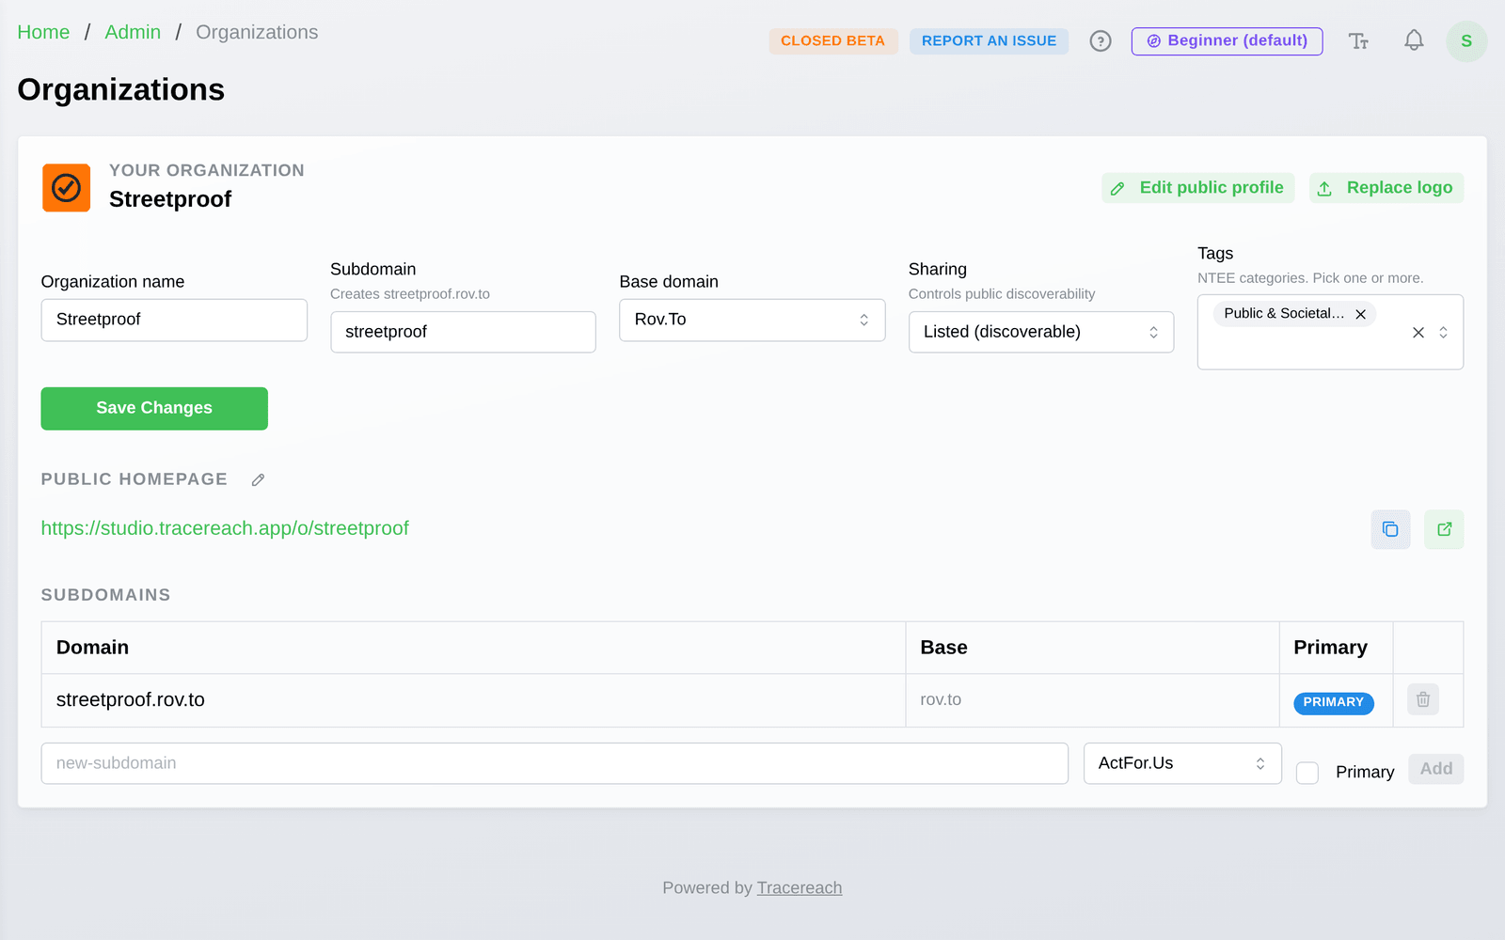Click the PRIMARY badge
Viewport: 1505px width, 940px height.
[1334, 703]
